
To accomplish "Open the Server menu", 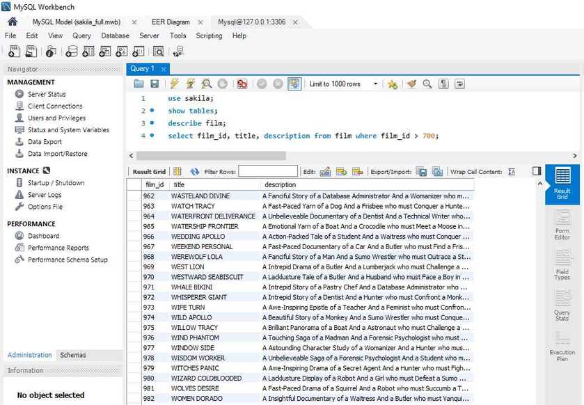I will point(149,35).
